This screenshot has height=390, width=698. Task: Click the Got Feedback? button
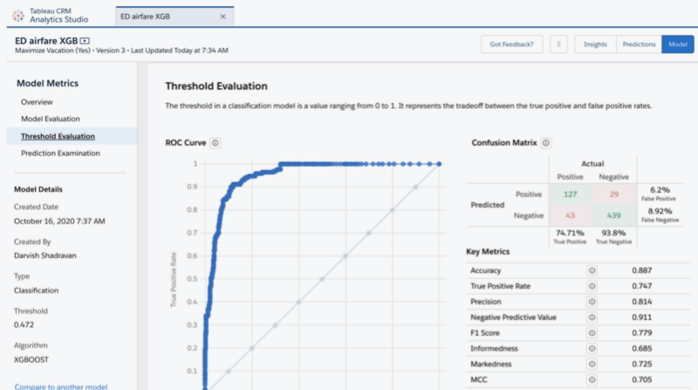pyautogui.click(x=511, y=44)
